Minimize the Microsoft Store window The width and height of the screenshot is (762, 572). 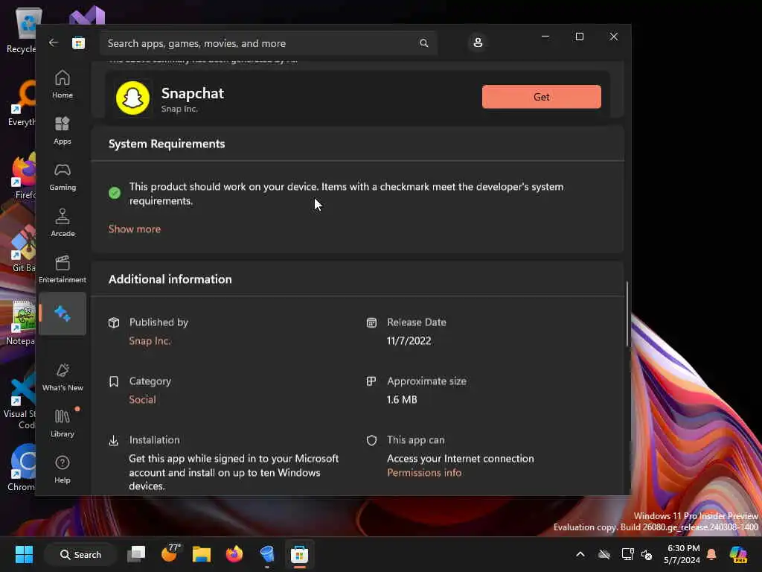coord(545,36)
